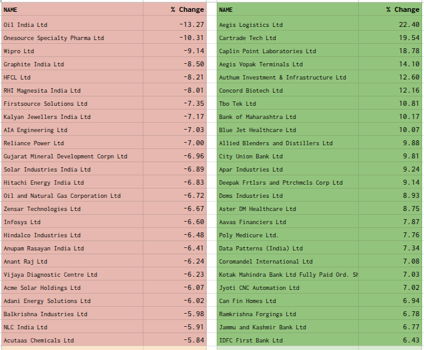
Task: Select Doms Industries Ltd cell
Action: pyautogui.click(x=287, y=196)
